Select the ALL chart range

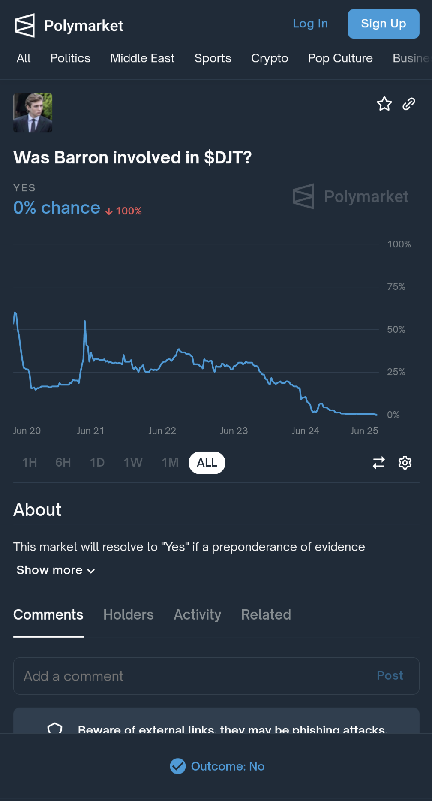pos(207,463)
